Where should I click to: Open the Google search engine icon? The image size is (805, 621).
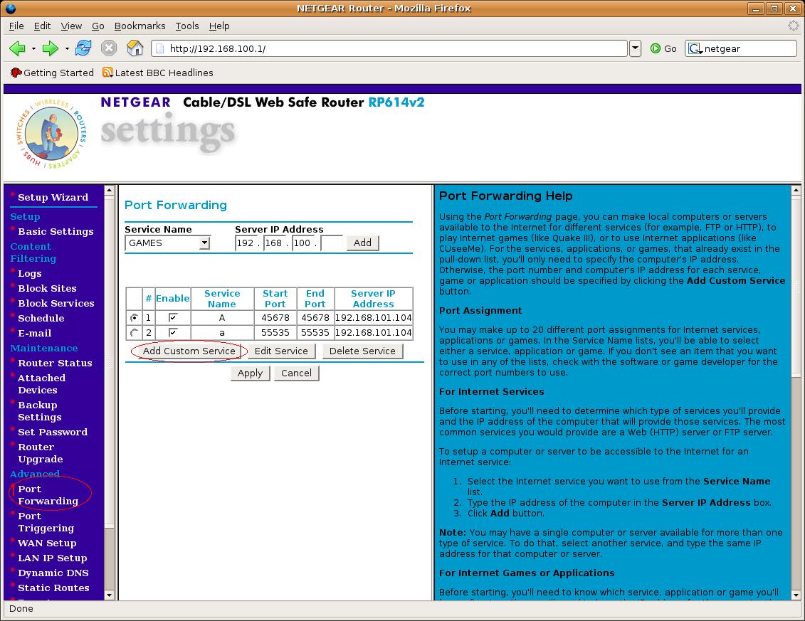coord(694,49)
